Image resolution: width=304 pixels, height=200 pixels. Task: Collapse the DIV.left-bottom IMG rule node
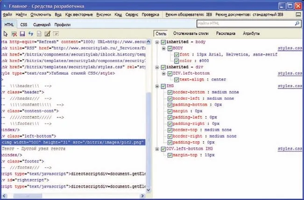(157, 149)
